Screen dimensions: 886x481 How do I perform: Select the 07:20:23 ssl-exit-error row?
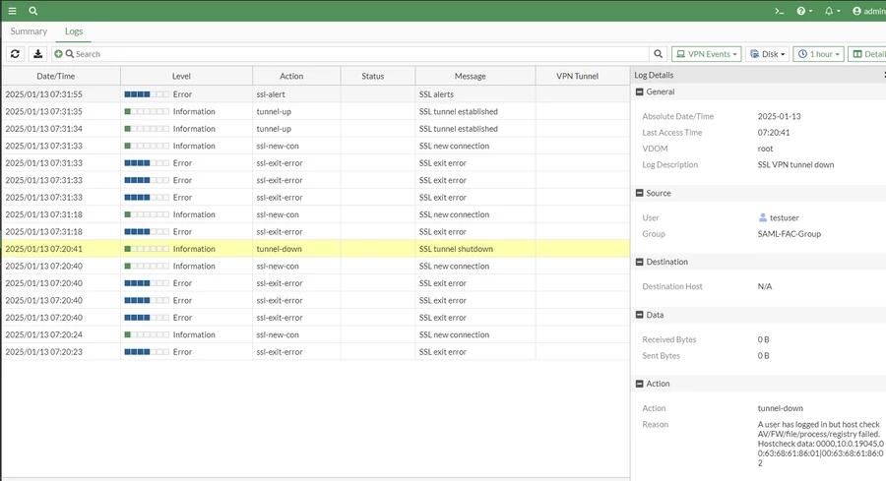(316, 352)
